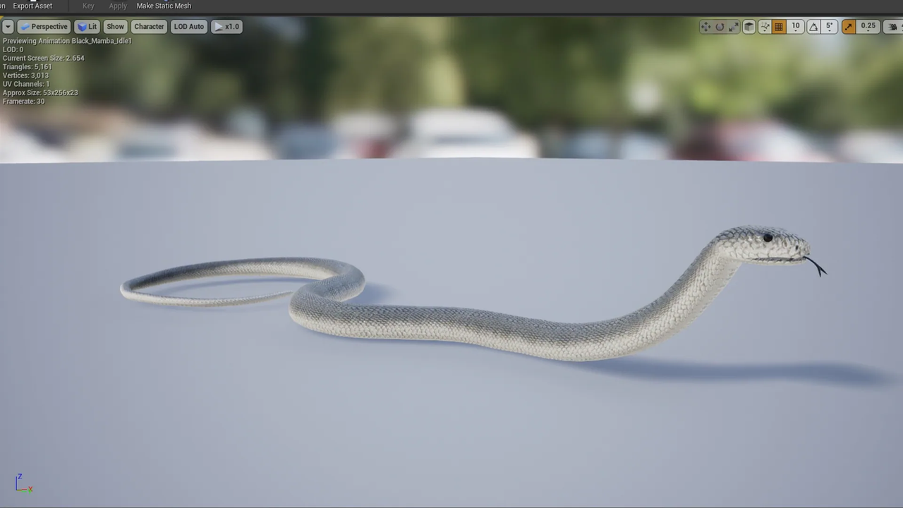Open the surface snapping options icon

[x=765, y=27]
